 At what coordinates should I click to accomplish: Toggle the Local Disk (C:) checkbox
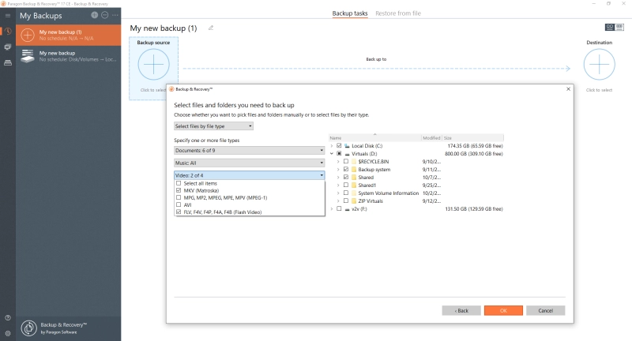click(x=339, y=146)
